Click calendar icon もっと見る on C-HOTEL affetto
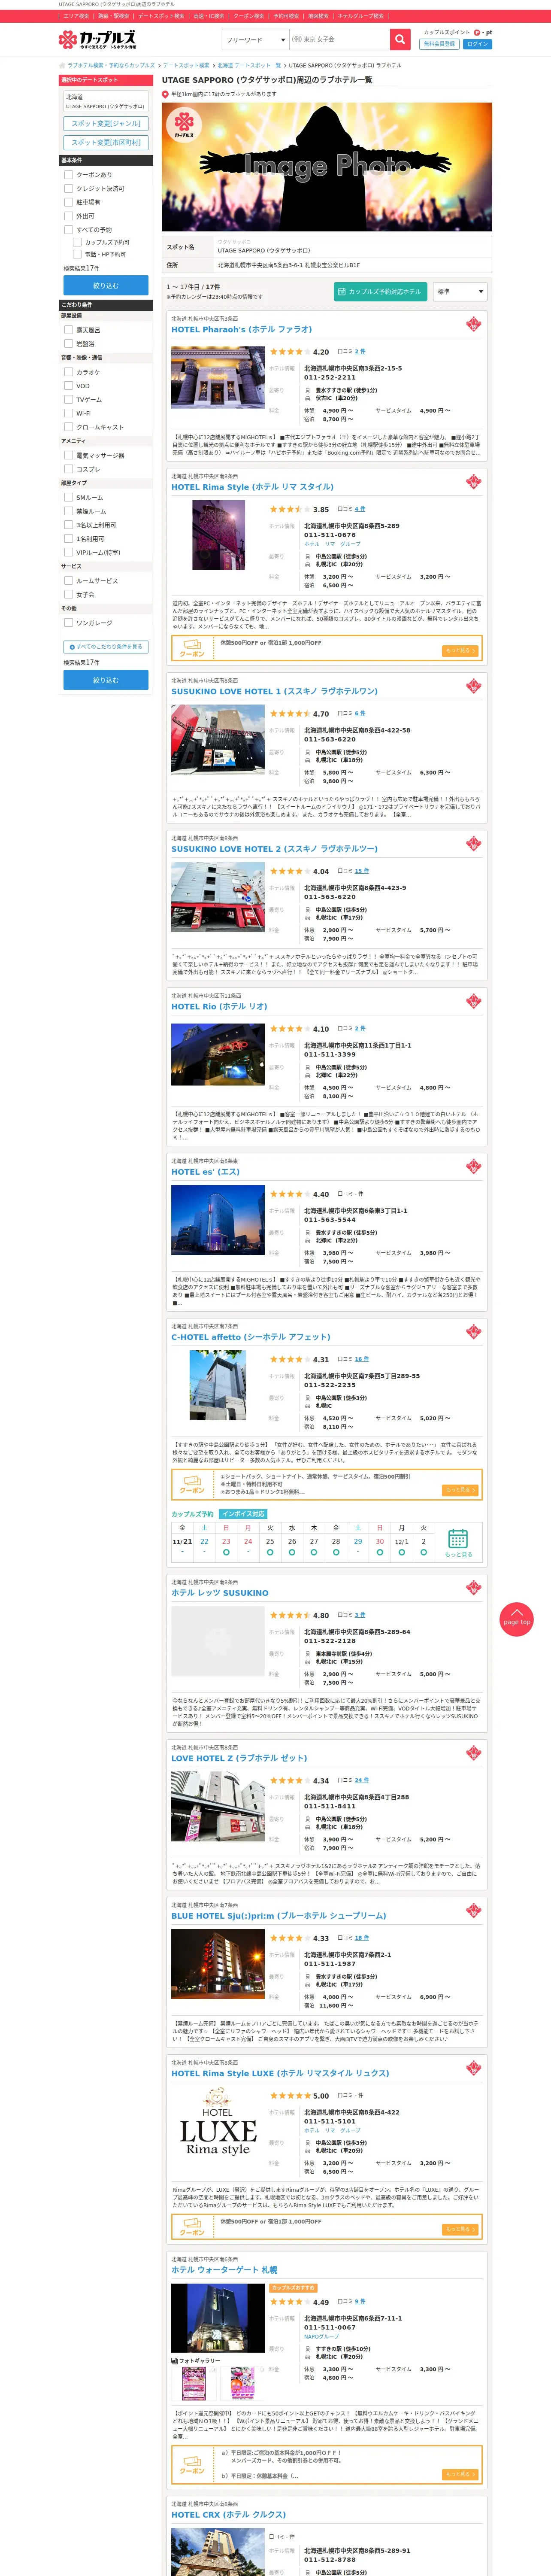The image size is (551, 2576). click(458, 1543)
